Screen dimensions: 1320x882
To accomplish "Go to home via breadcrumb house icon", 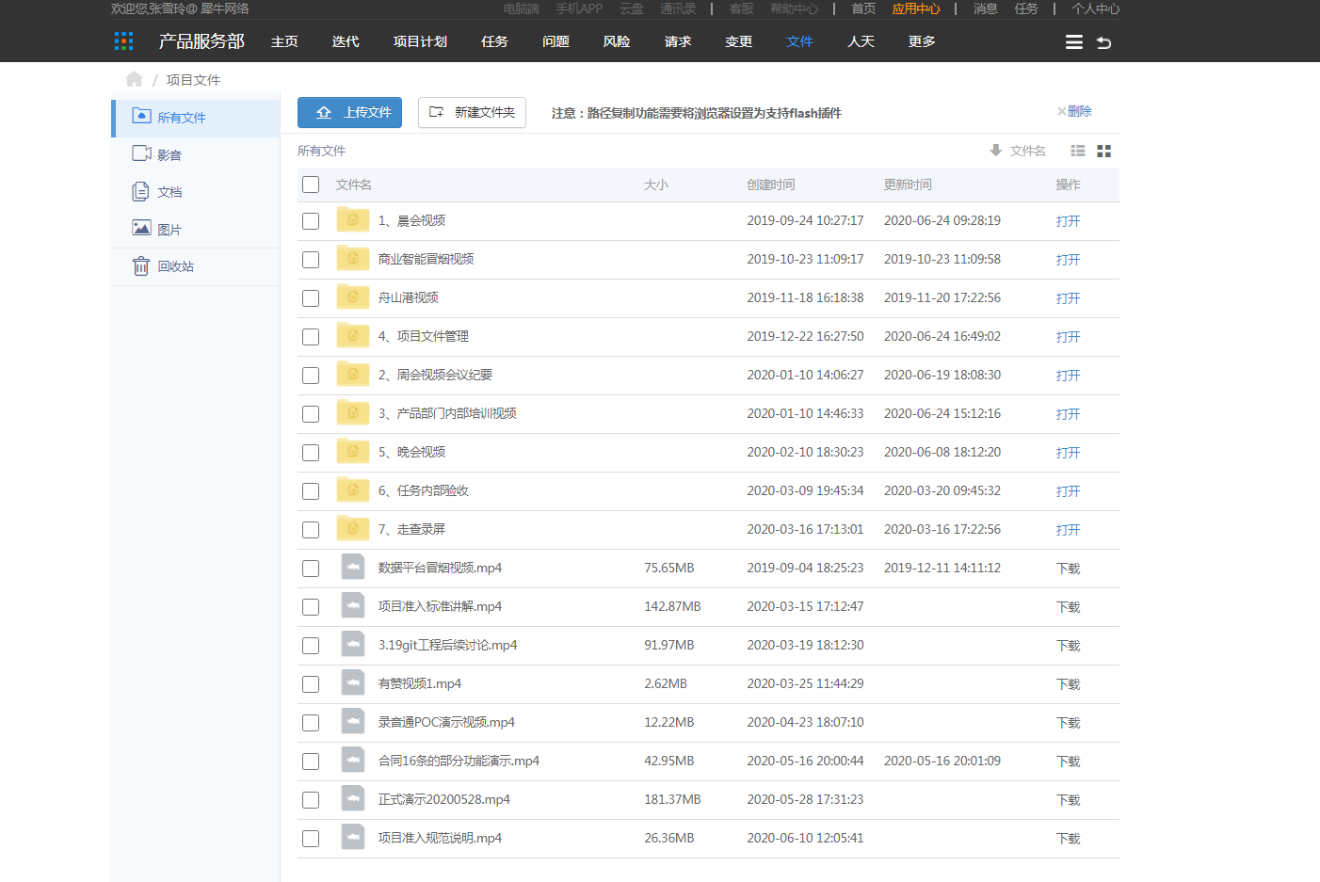I will [134, 79].
